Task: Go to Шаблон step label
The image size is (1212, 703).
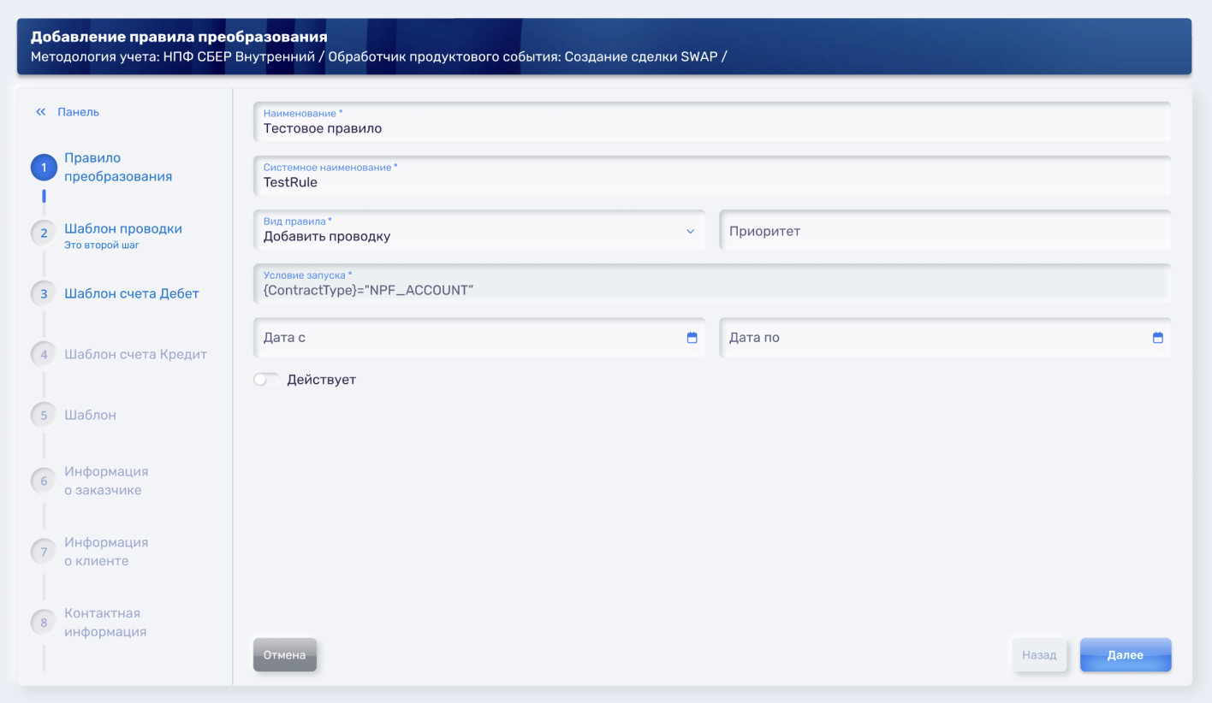Action: click(x=90, y=415)
